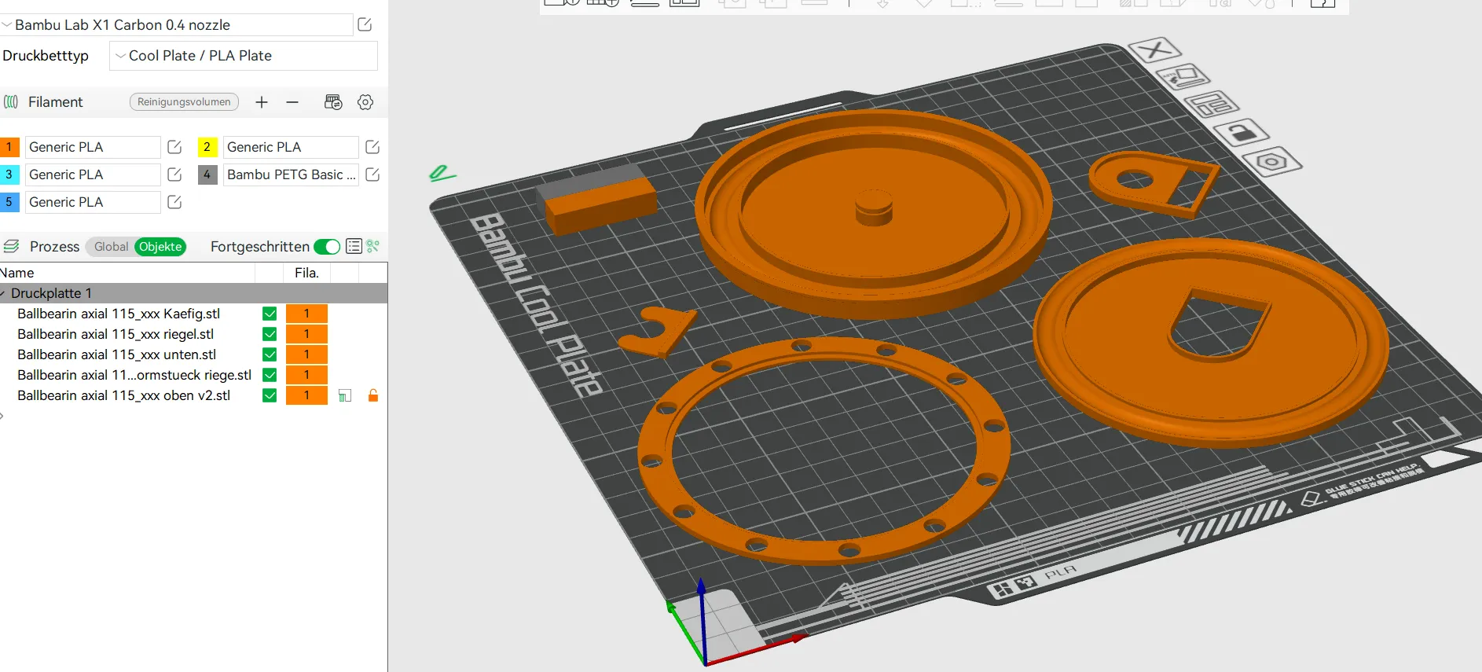This screenshot has height=672, width=1482.
Task: Click auto-orient icon beside the build plate
Action: [x=1183, y=77]
